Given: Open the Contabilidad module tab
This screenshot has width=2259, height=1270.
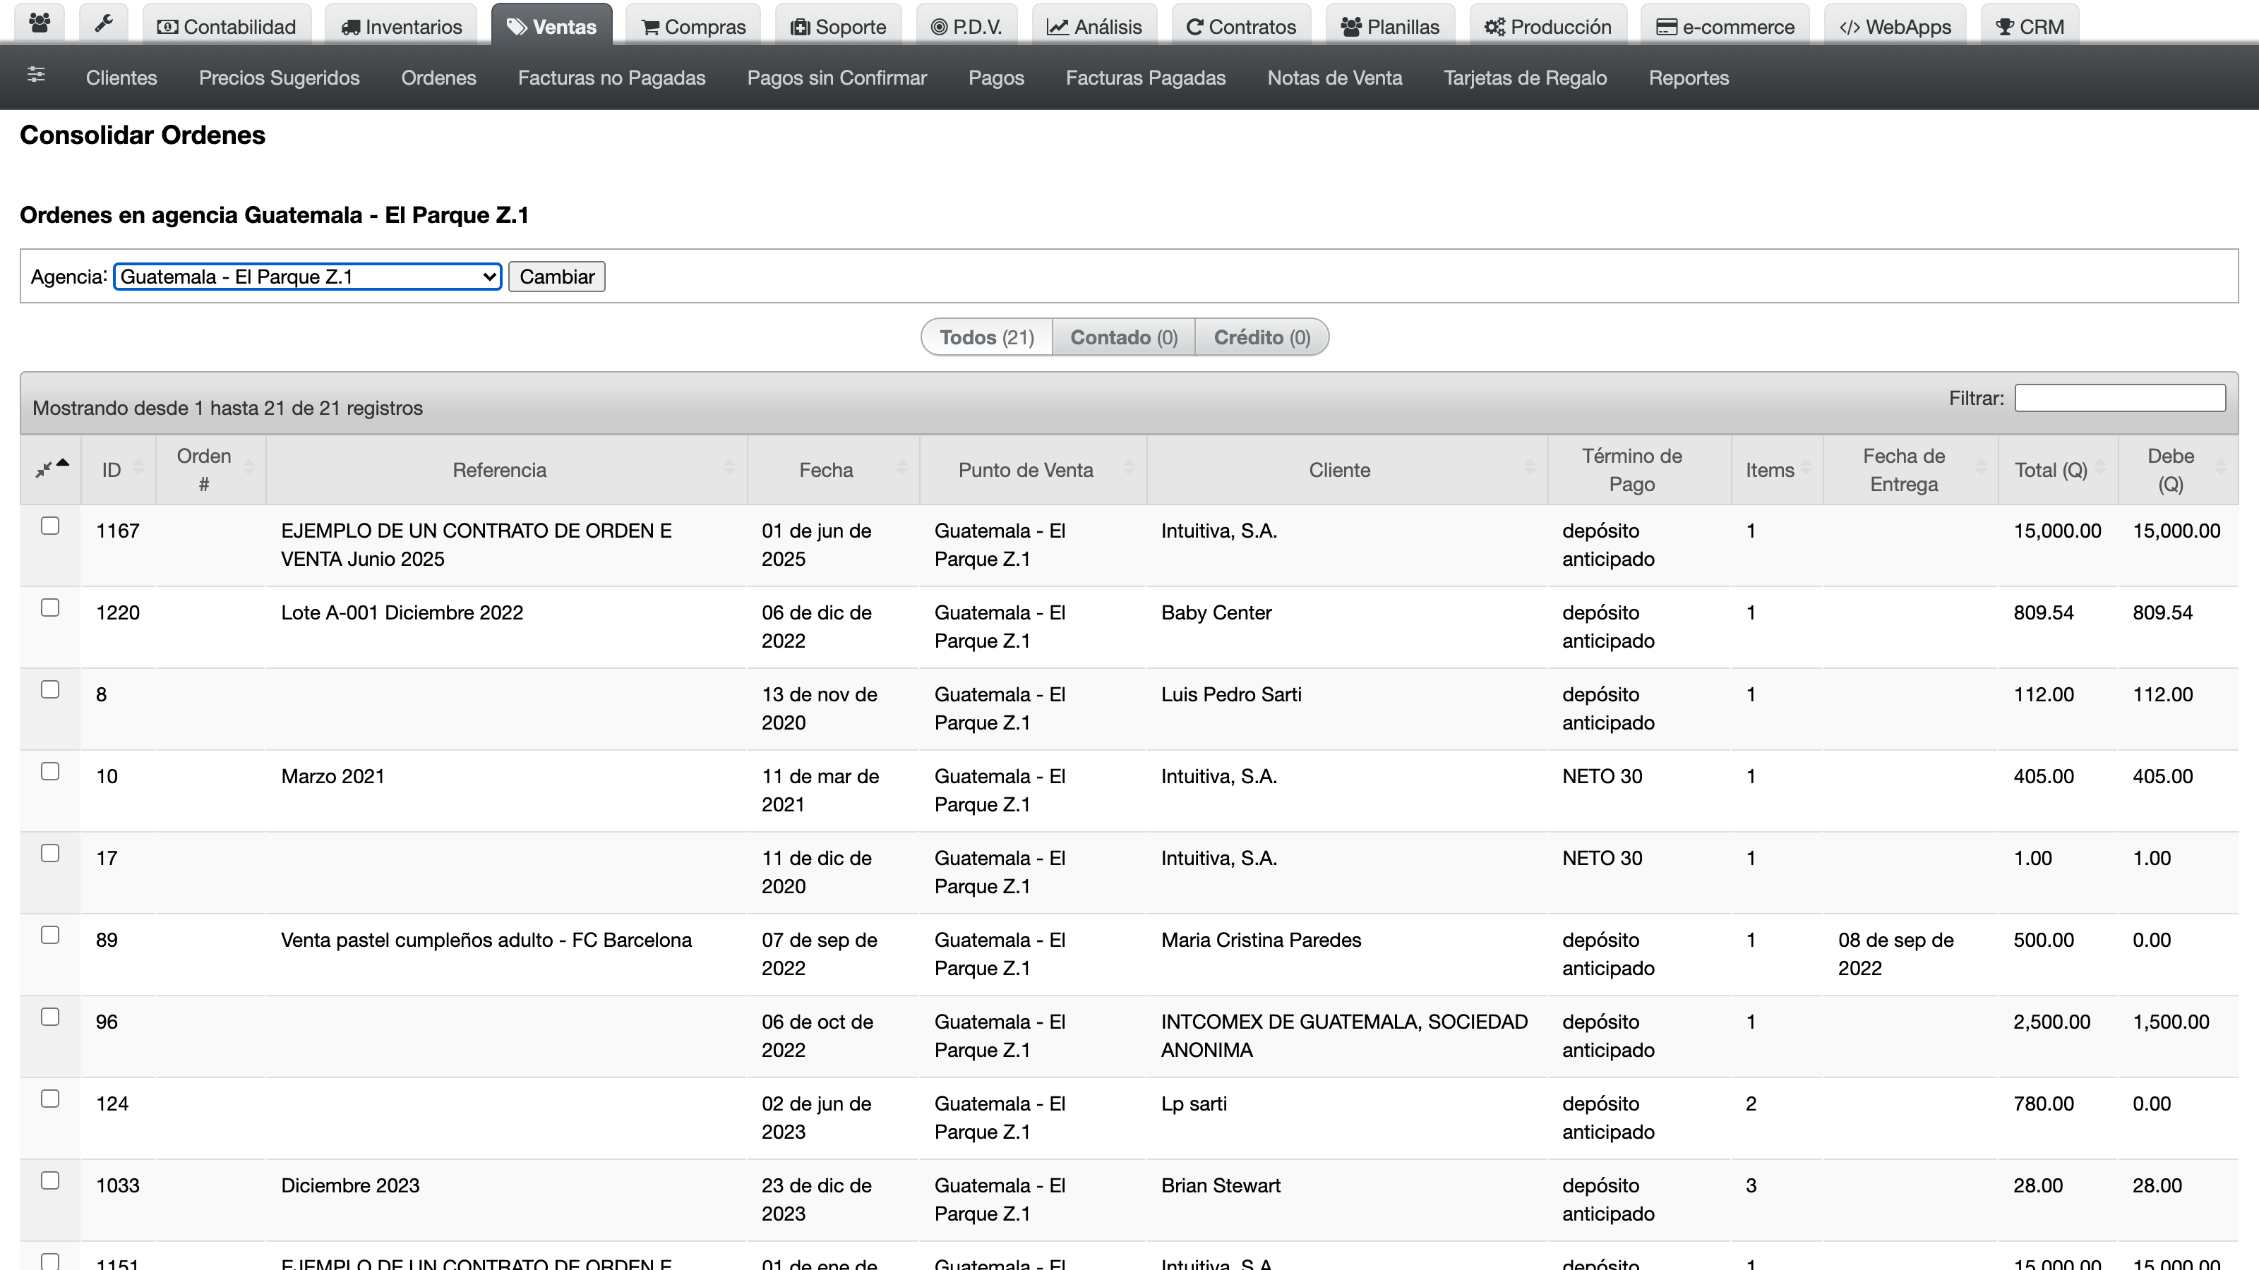Looking at the screenshot, I should (226, 26).
